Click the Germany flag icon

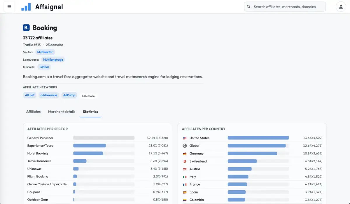click(185, 154)
